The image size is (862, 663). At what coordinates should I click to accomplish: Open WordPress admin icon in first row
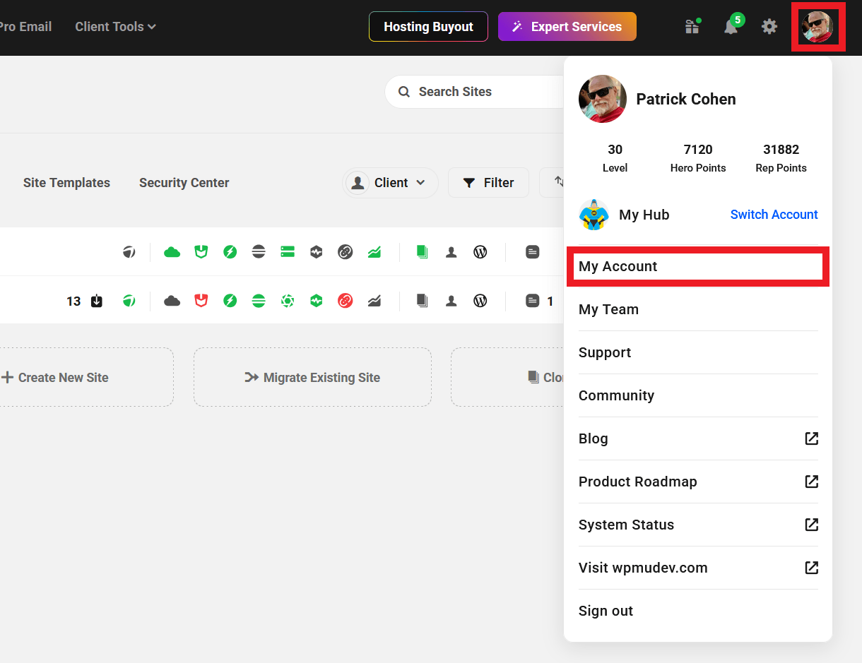click(x=480, y=252)
